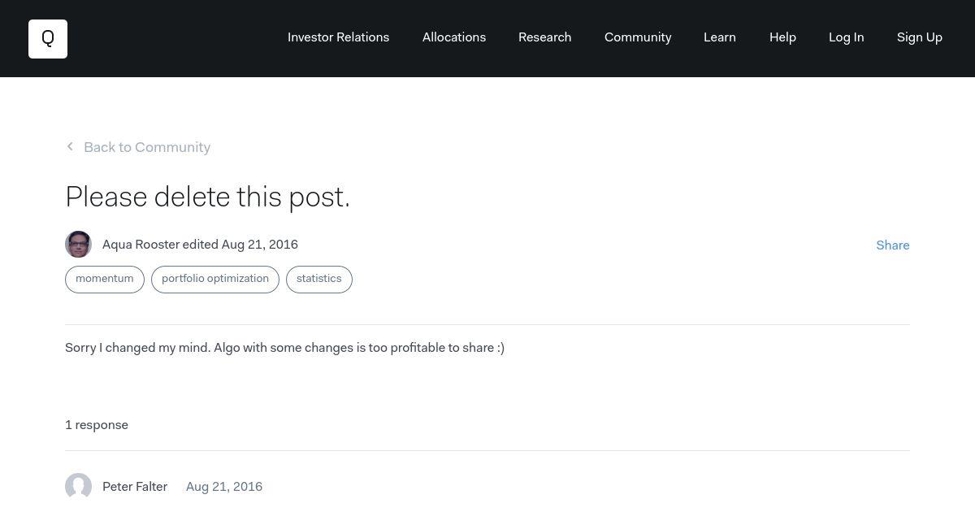
Task: Select the statistics tag
Action: coord(319,279)
